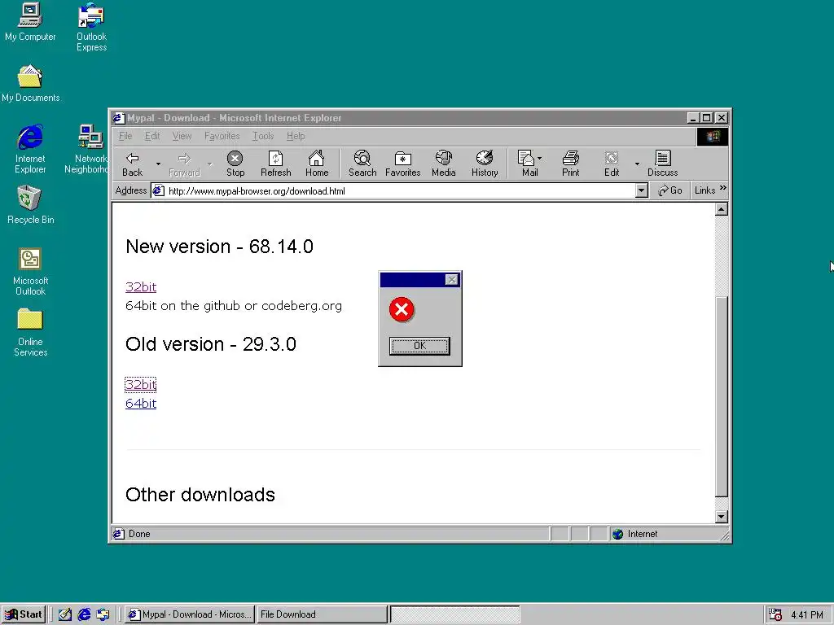Click the 'Other downloads' heading
This screenshot has height=625, width=834.
(x=200, y=495)
